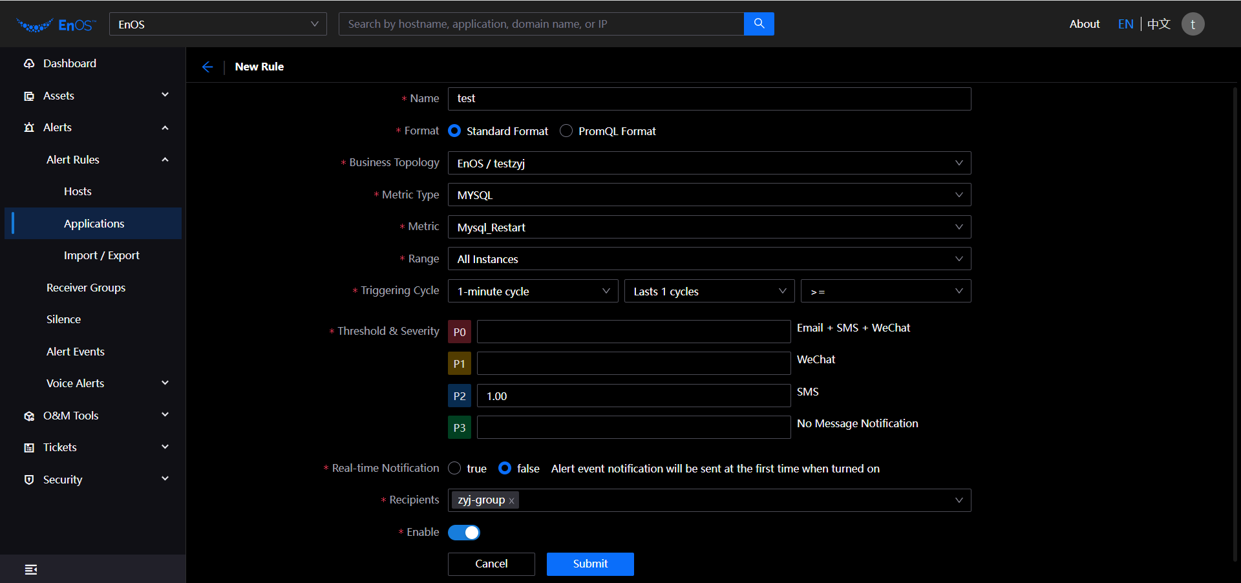Click the EnOS logo
This screenshot has height=583, width=1241.
tap(56, 25)
